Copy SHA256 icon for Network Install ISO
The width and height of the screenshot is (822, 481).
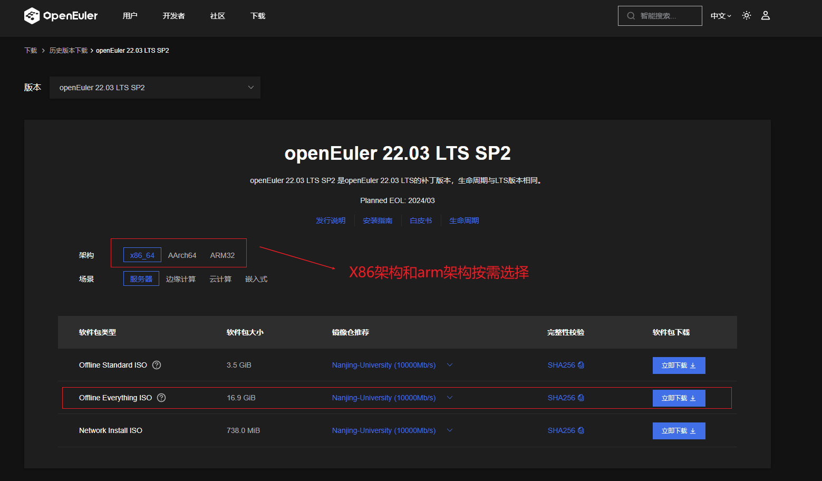coord(581,430)
